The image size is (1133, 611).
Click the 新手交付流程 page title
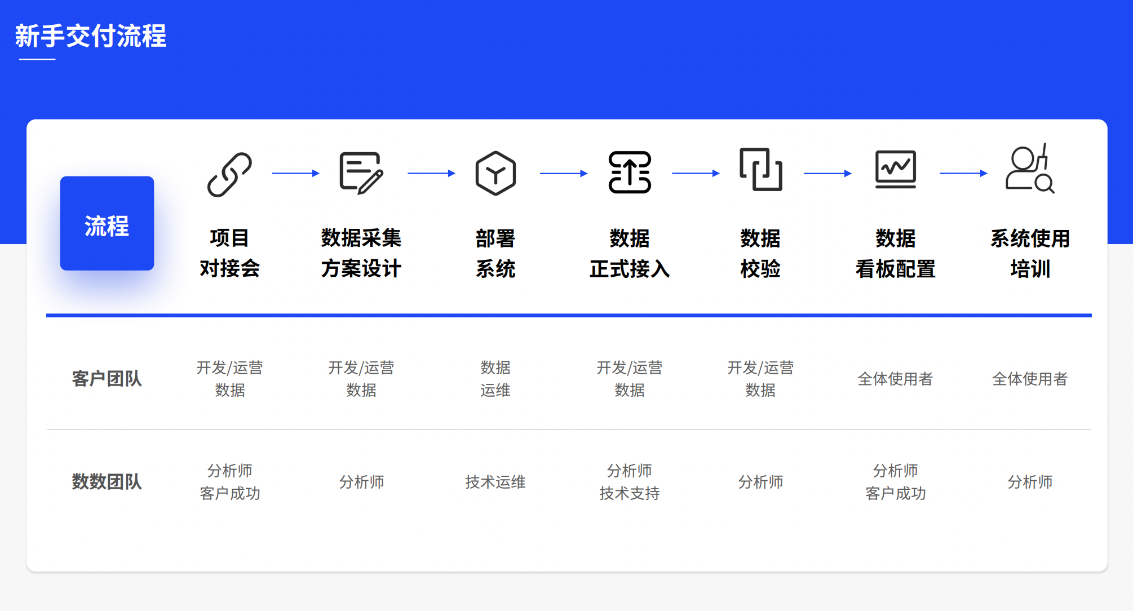click(x=91, y=36)
